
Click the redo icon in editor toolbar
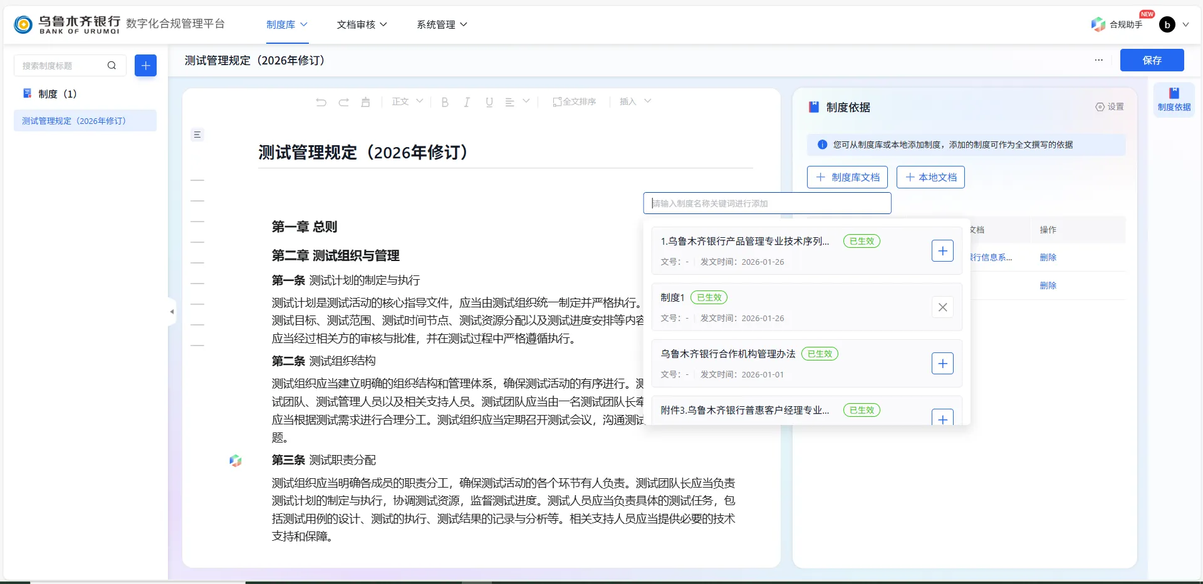pos(343,102)
